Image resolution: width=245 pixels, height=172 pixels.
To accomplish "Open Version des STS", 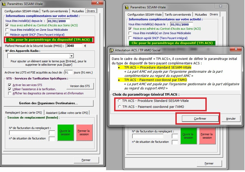I will [80, 86].
